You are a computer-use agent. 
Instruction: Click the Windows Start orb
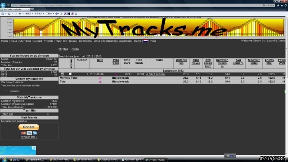point(4,160)
